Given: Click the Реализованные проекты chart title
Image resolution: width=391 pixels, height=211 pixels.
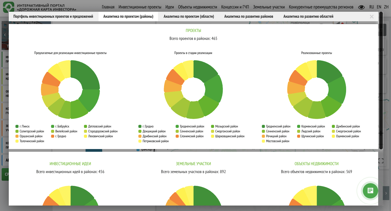Looking at the screenshot, I should tap(317, 53).
